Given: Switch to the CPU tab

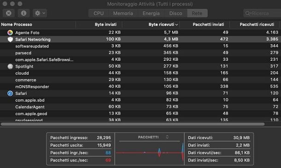Looking at the screenshot, I should [x=99, y=13].
